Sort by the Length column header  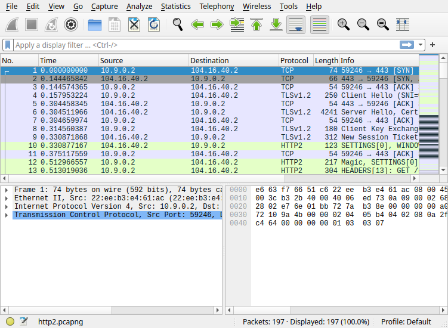point(326,61)
